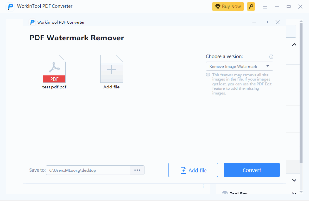Click the Tool Box icon in sidebar

[x=225, y=193]
